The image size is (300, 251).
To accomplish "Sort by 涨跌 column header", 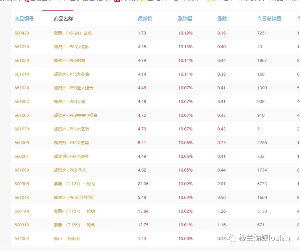I will (x=222, y=19).
